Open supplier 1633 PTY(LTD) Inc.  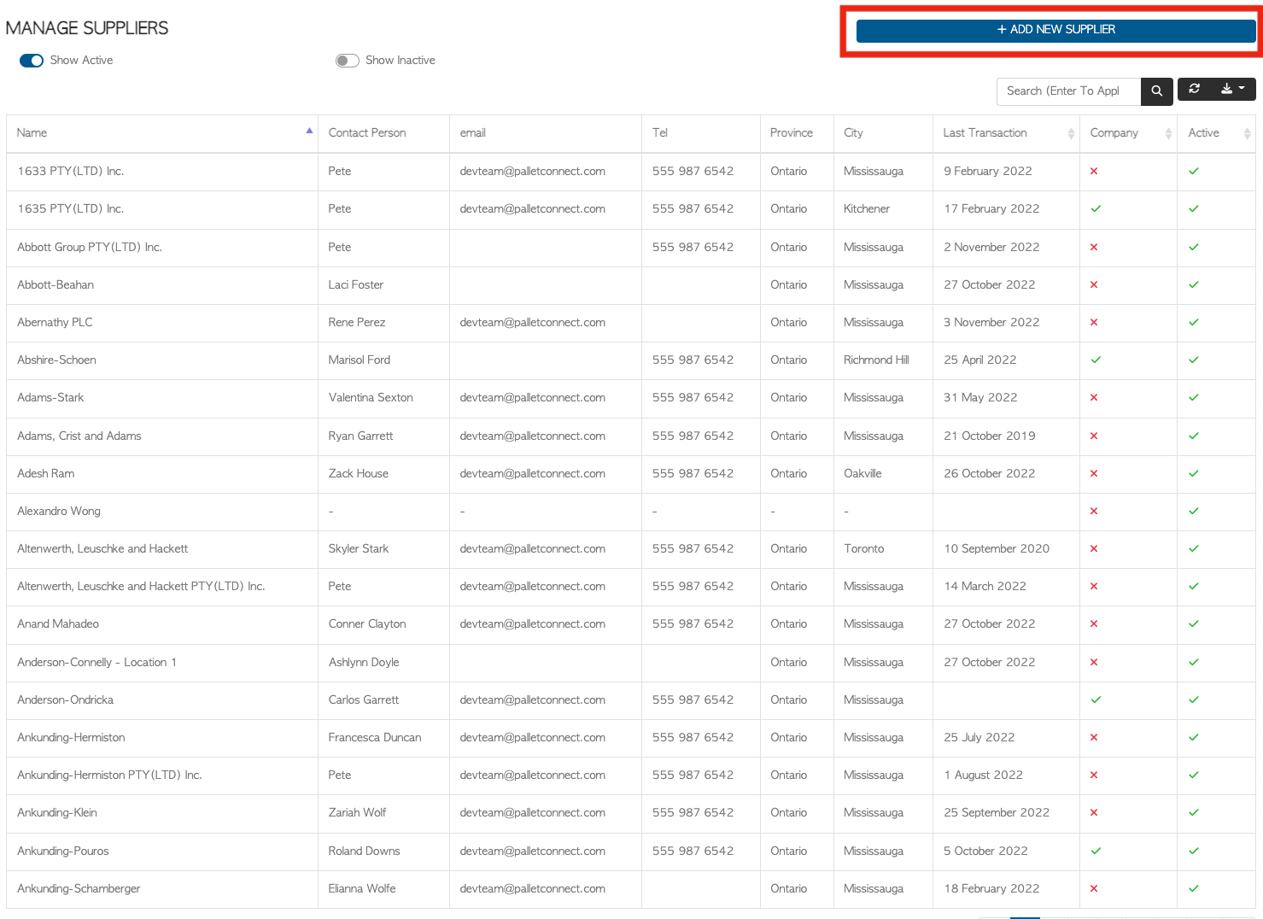[x=71, y=172]
